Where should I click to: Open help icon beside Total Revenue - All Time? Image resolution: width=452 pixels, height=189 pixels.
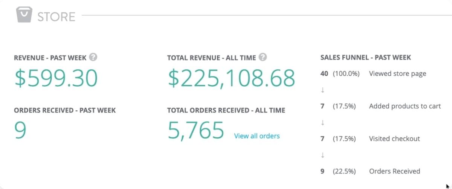pos(263,58)
